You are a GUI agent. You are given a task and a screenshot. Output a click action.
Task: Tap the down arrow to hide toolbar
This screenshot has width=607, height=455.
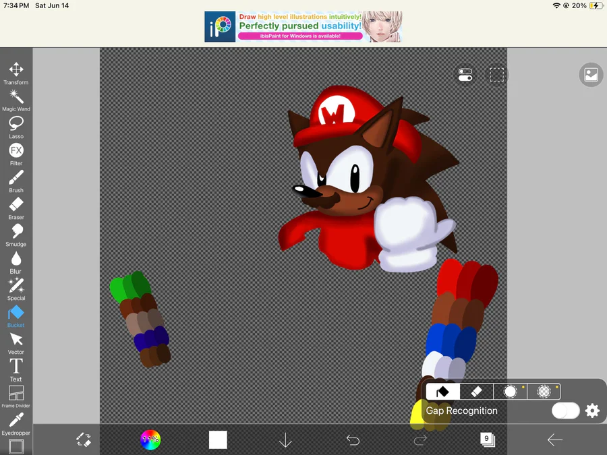[285, 440]
